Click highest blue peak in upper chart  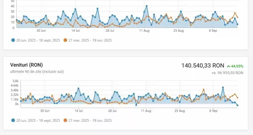[x=147, y=6]
